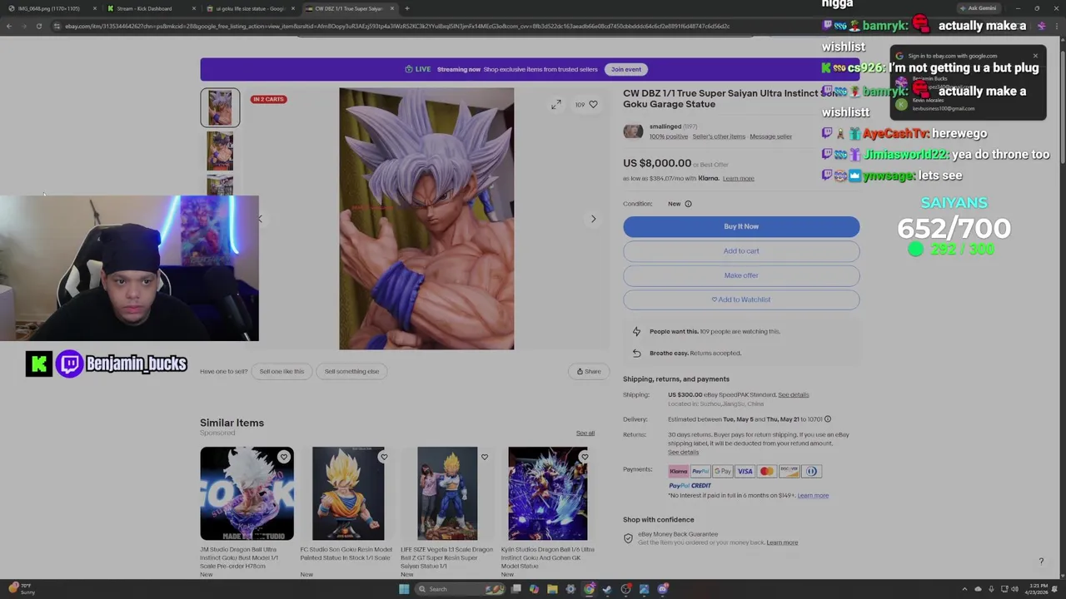Select the CW DBZ 1/1 True Super Saiyan tab

[350, 8]
